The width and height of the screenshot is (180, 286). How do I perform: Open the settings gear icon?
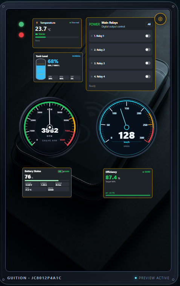(x=160, y=19)
